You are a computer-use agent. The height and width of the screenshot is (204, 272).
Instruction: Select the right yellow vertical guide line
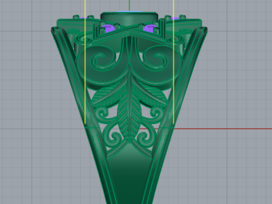coord(173,62)
